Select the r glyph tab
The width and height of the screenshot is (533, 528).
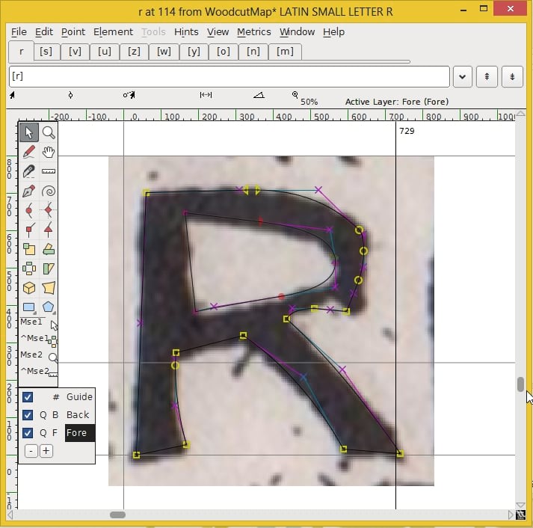click(21, 52)
